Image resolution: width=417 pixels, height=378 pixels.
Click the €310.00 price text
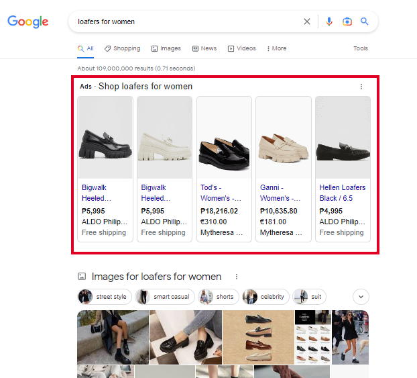(214, 222)
